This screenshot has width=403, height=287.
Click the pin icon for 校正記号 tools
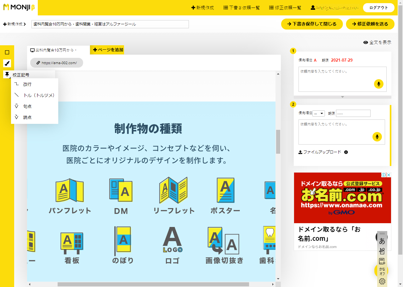coord(7,74)
